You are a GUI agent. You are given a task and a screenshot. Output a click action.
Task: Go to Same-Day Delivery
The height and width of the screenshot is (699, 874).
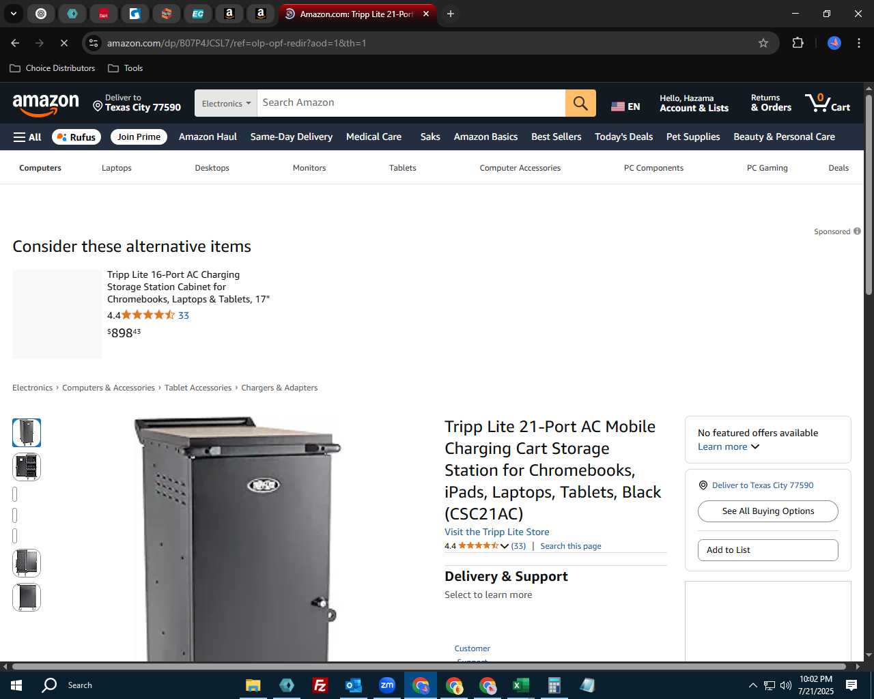[292, 137]
